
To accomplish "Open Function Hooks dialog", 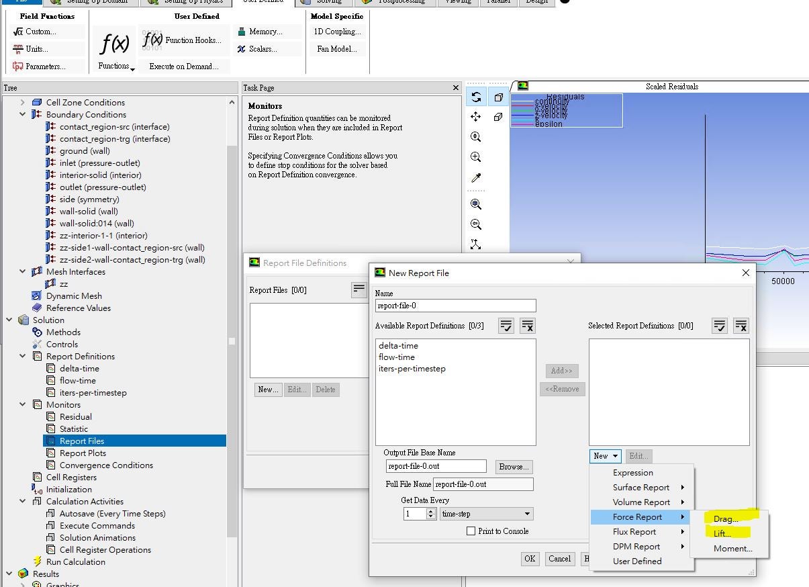I will click(x=182, y=40).
